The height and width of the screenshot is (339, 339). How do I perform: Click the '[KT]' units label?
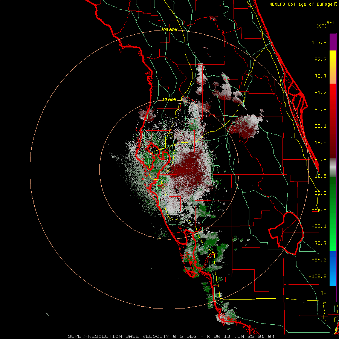tap(322, 26)
